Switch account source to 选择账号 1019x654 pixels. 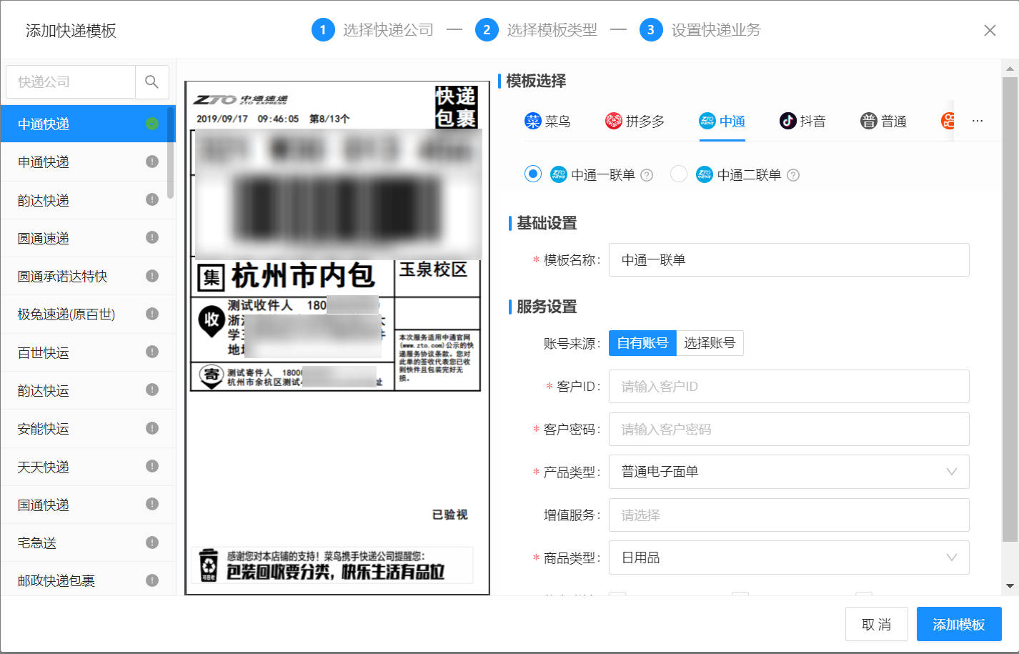pyautogui.click(x=710, y=343)
